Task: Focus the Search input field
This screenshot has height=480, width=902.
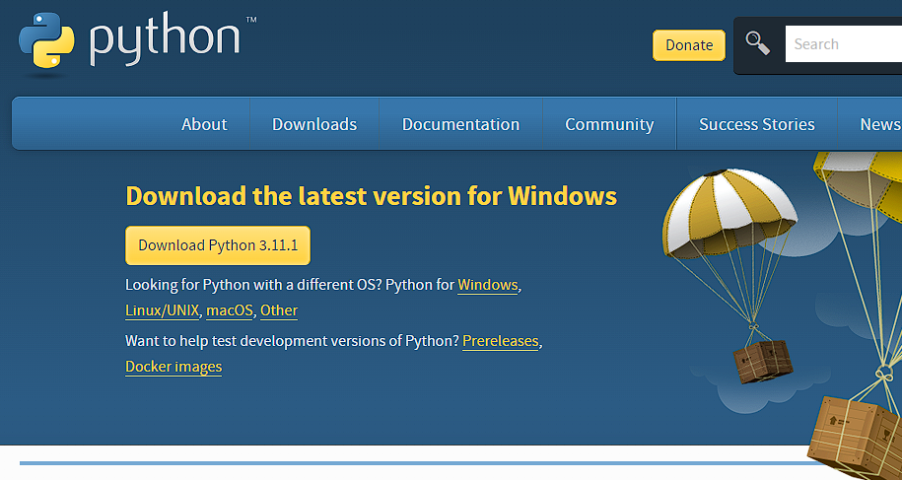Action: pos(843,44)
